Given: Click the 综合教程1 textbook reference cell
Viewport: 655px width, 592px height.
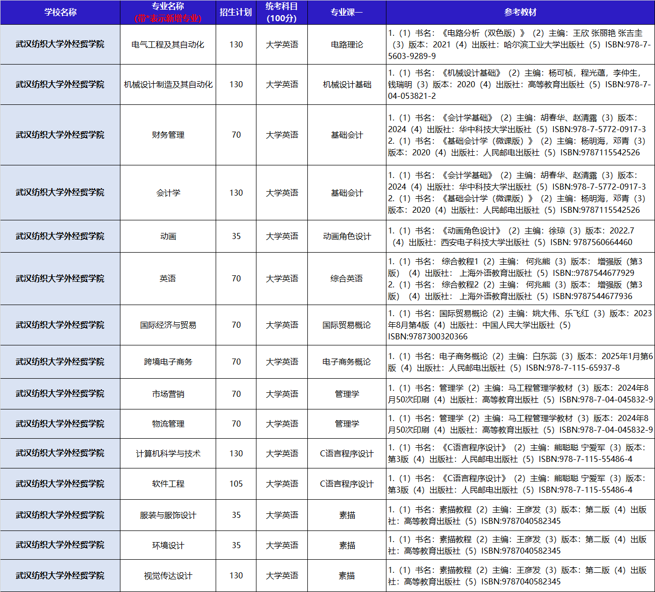Looking at the screenshot, I should click(x=520, y=278).
